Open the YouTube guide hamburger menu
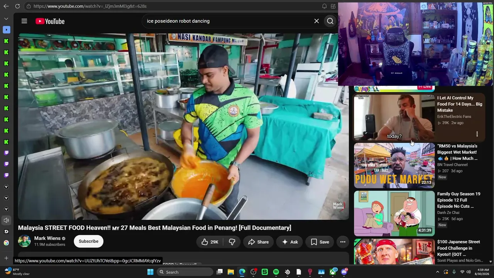Image resolution: width=494 pixels, height=278 pixels. [x=24, y=21]
